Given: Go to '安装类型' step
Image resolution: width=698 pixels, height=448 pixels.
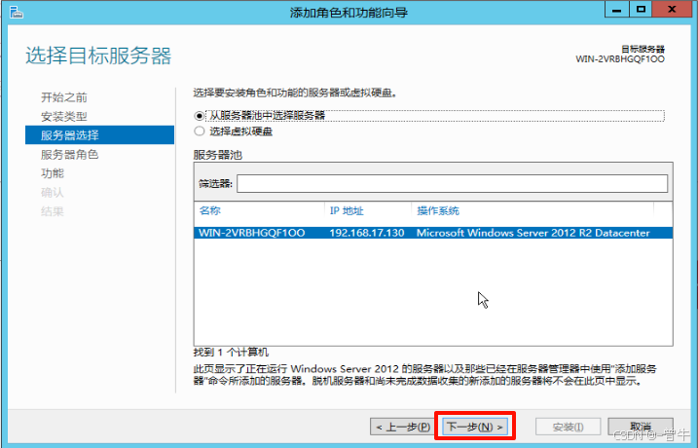Looking at the screenshot, I should 63,117.
